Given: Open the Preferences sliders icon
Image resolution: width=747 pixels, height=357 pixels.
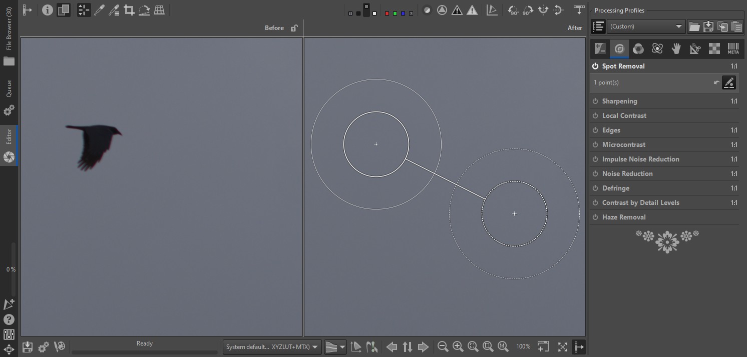Looking at the screenshot, I should (x=9, y=334).
